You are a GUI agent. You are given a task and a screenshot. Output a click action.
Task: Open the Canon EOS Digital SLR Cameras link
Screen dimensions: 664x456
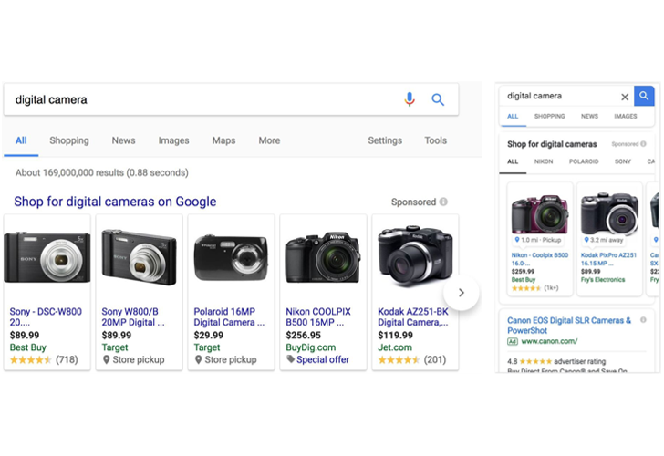pyautogui.click(x=569, y=325)
